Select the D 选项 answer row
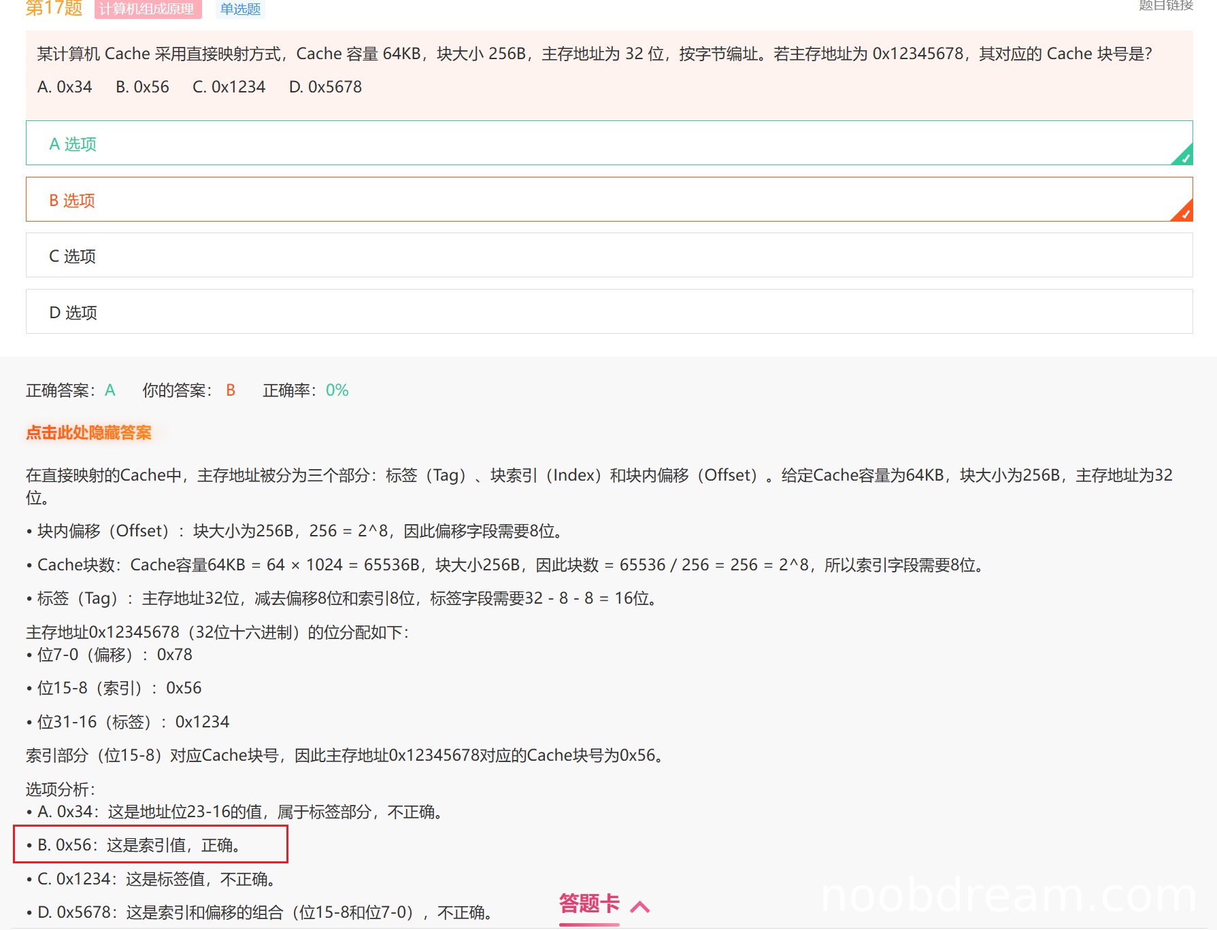The height and width of the screenshot is (930, 1217). (x=608, y=312)
